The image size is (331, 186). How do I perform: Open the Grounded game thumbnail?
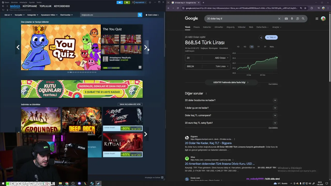pyautogui.click(x=41, y=120)
